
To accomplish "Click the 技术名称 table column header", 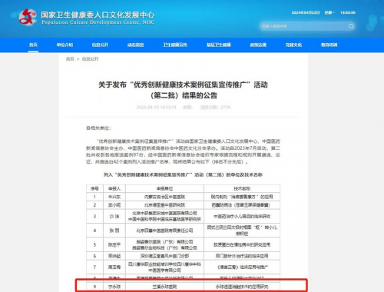I will 242,188.
